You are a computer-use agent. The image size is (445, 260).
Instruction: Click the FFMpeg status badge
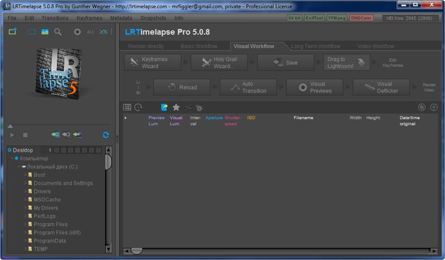337,18
